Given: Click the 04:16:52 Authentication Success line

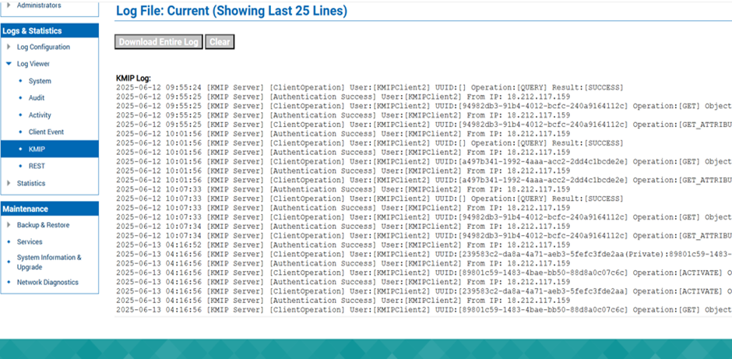Looking at the screenshot, I should (343, 245).
